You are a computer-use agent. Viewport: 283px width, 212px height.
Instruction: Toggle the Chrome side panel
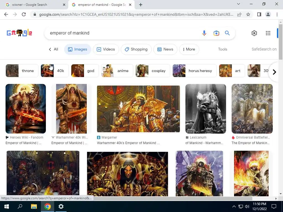(x=259, y=14)
